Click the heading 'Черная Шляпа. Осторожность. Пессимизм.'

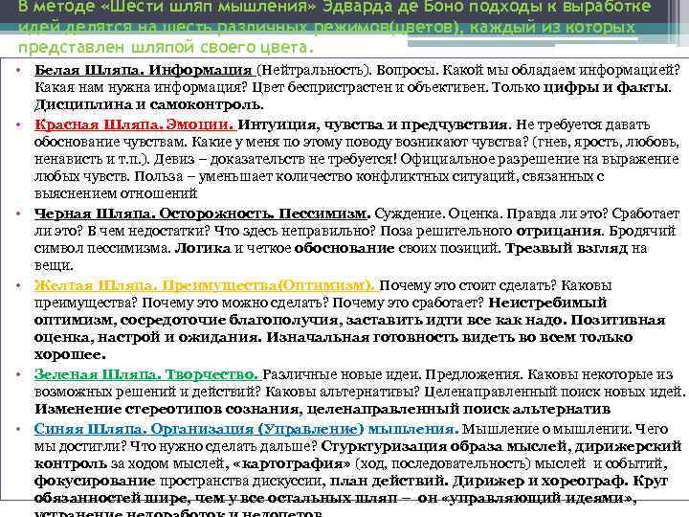203,214
